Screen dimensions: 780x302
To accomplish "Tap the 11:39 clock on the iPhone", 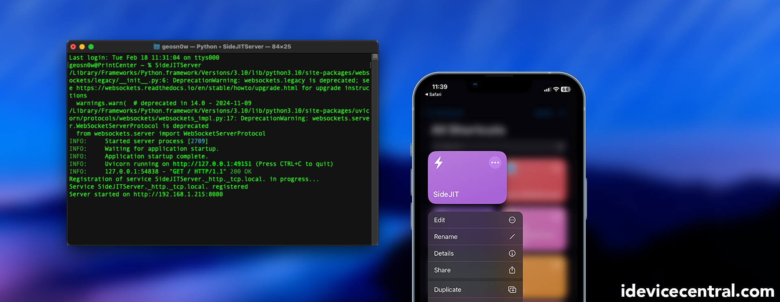I will (440, 87).
